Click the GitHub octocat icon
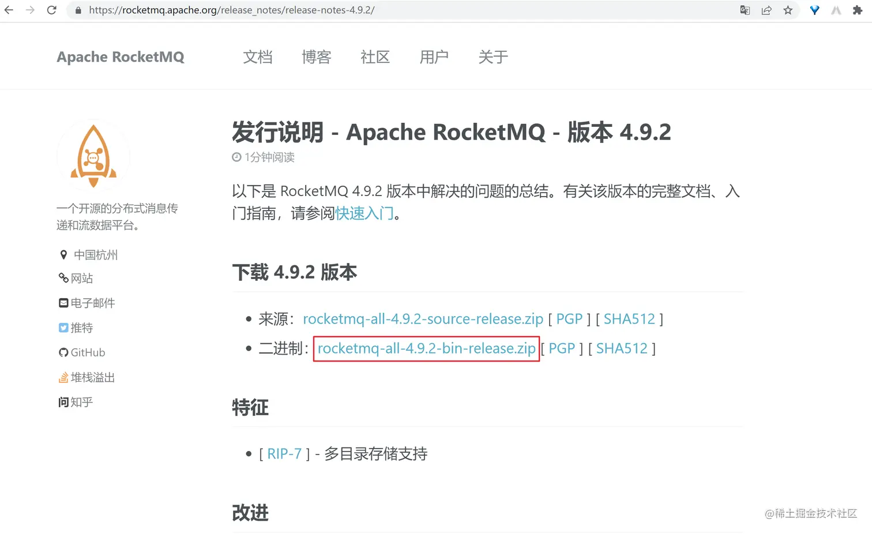The width and height of the screenshot is (872, 534). click(63, 352)
